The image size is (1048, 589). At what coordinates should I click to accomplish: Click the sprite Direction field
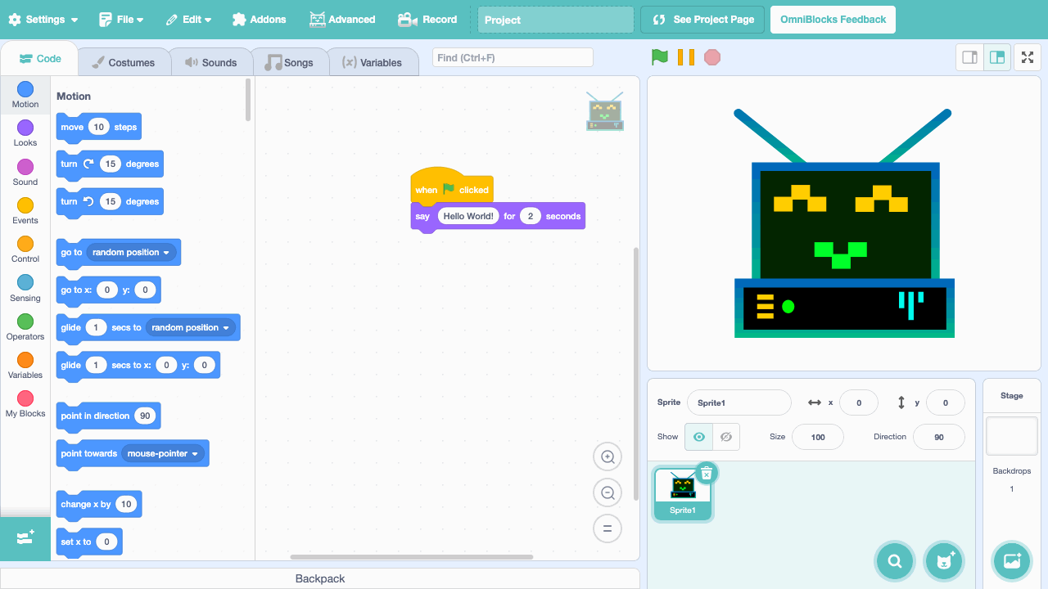(939, 437)
